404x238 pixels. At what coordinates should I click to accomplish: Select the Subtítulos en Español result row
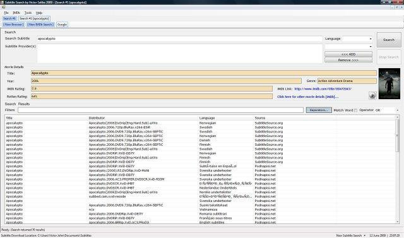[x=200, y=166]
